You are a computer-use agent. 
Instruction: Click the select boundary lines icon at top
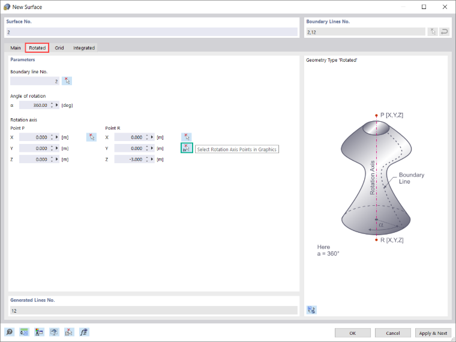[433, 32]
